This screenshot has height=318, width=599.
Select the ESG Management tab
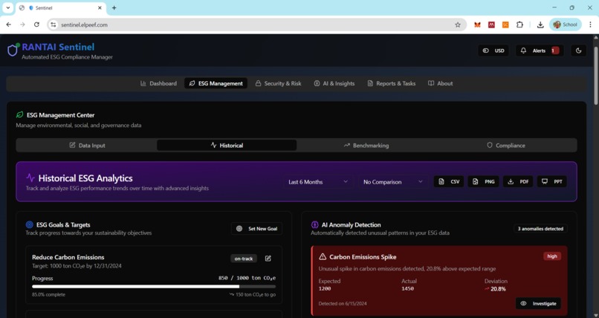(216, 83)
